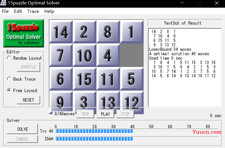This screenshot has width=225, height=148.
Task: Click the empty gray puzzle slot
Action: tap(132, 55)
